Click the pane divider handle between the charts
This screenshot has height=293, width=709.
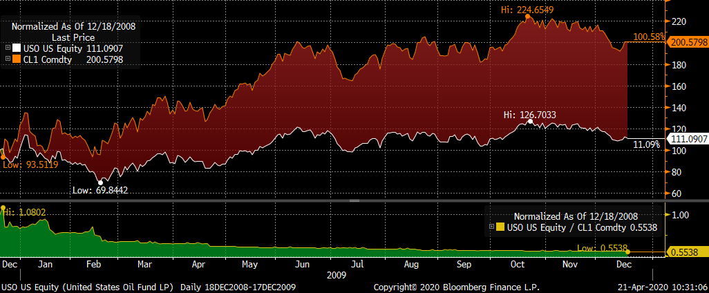coord(354,200)
